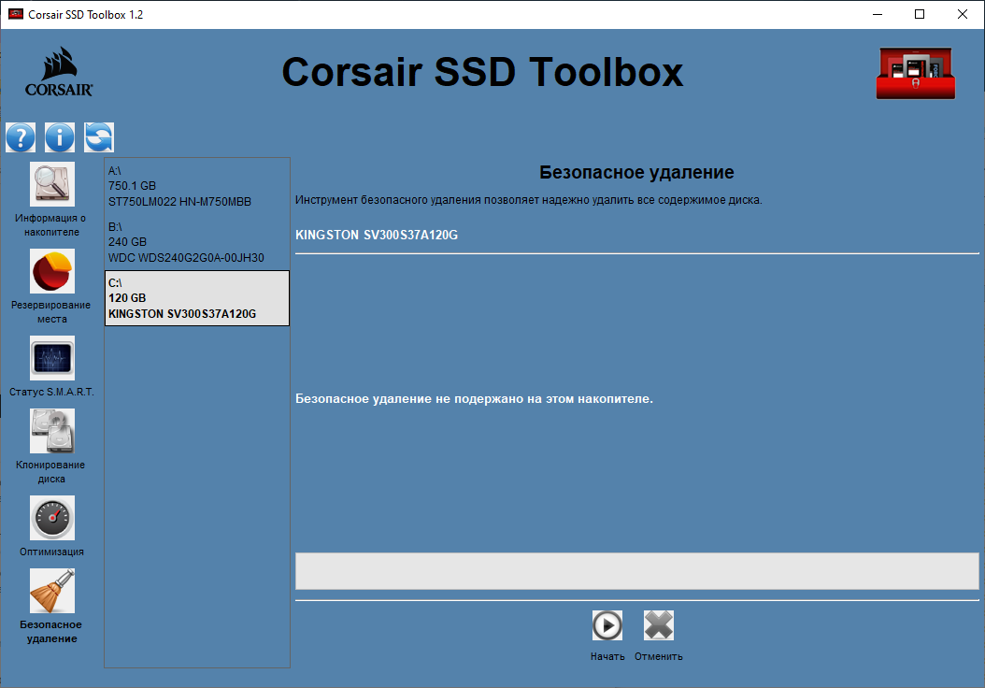Maximize the Corsair SSD Toolbox window
Image resolution: width=985 pixels, height=688 pixels.
(920, 14)
